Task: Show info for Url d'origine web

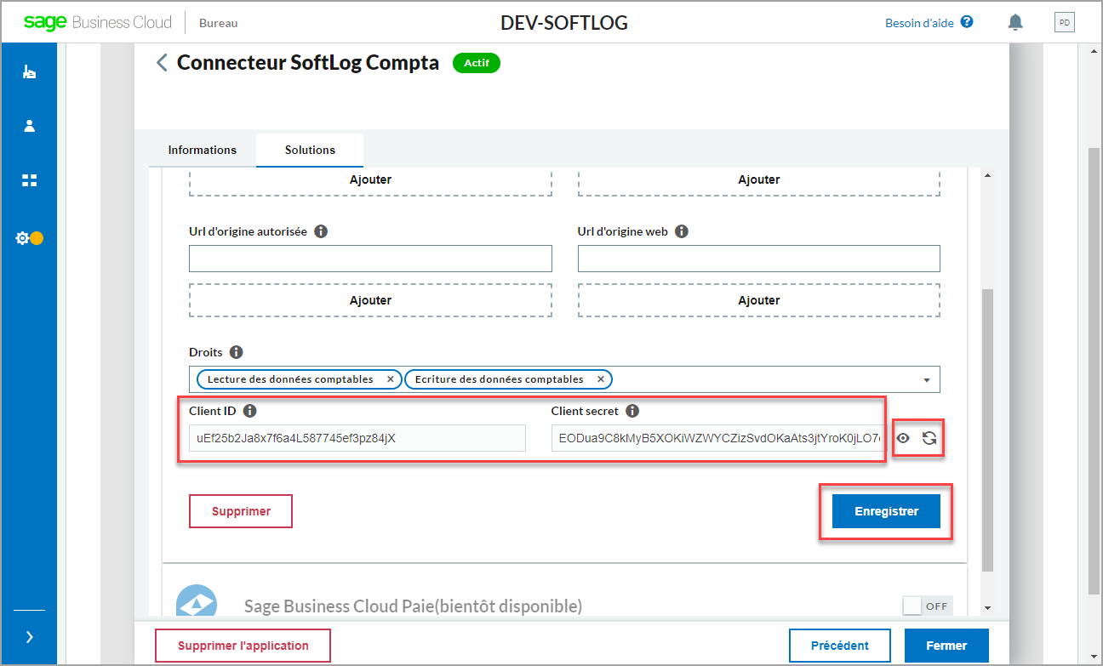Action: (x=682, y=231)
